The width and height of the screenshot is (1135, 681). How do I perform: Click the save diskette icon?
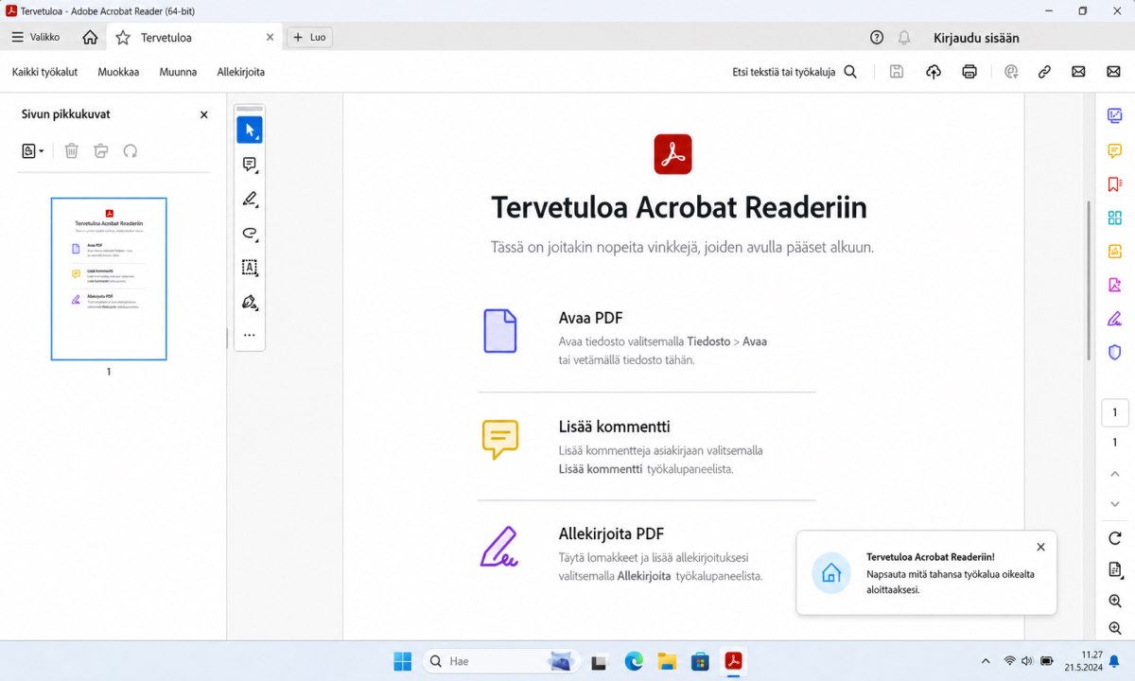[897, 72]
